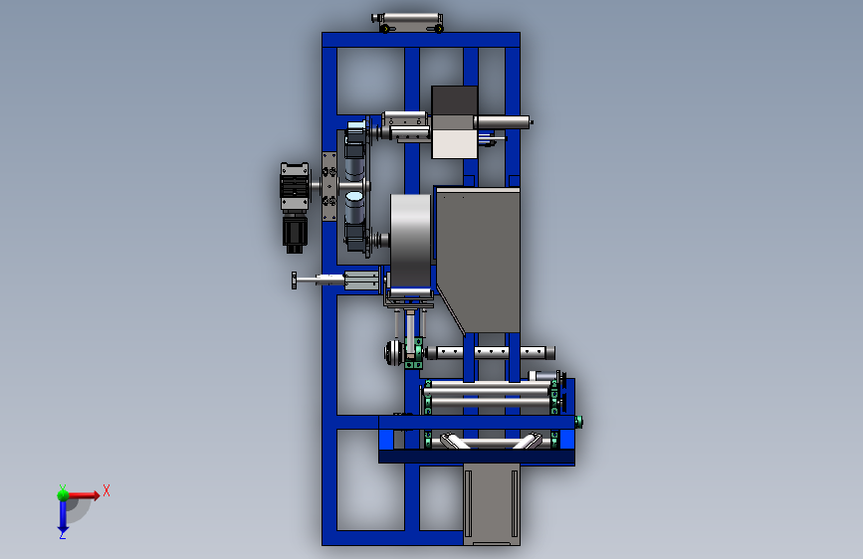The width and height of the screenshot is (863, 559).
Task: Click the blue Z axis arrow on triad
Action: click(x=63, y=517)
